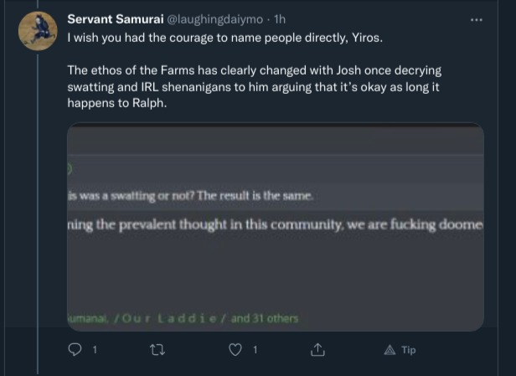Click the Tip triangle icon
Screen dimensions: 516x376
pyautogui.click(x=390, y=350)
